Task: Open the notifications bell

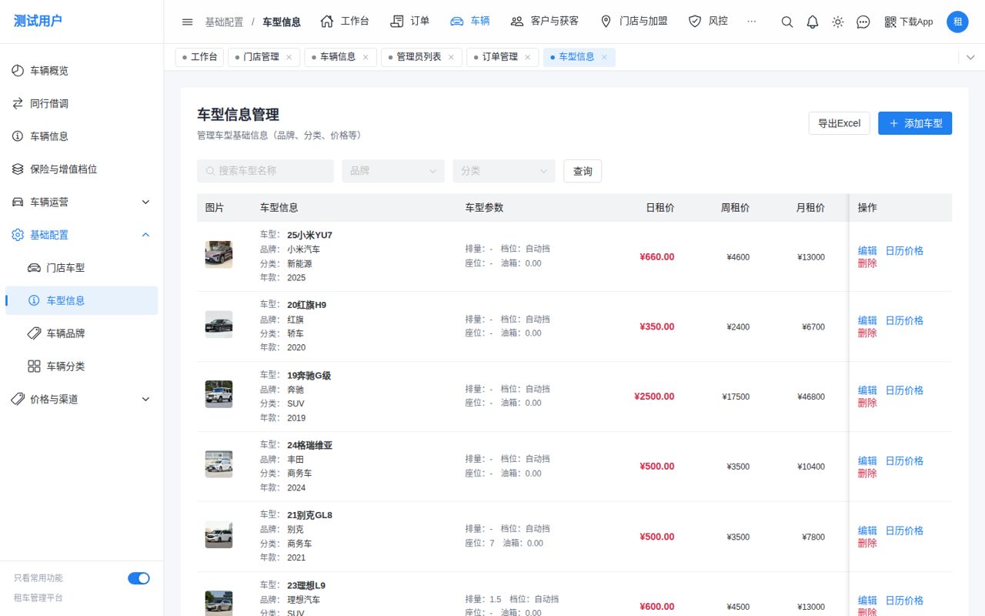Action: click(x=812, y=22)
